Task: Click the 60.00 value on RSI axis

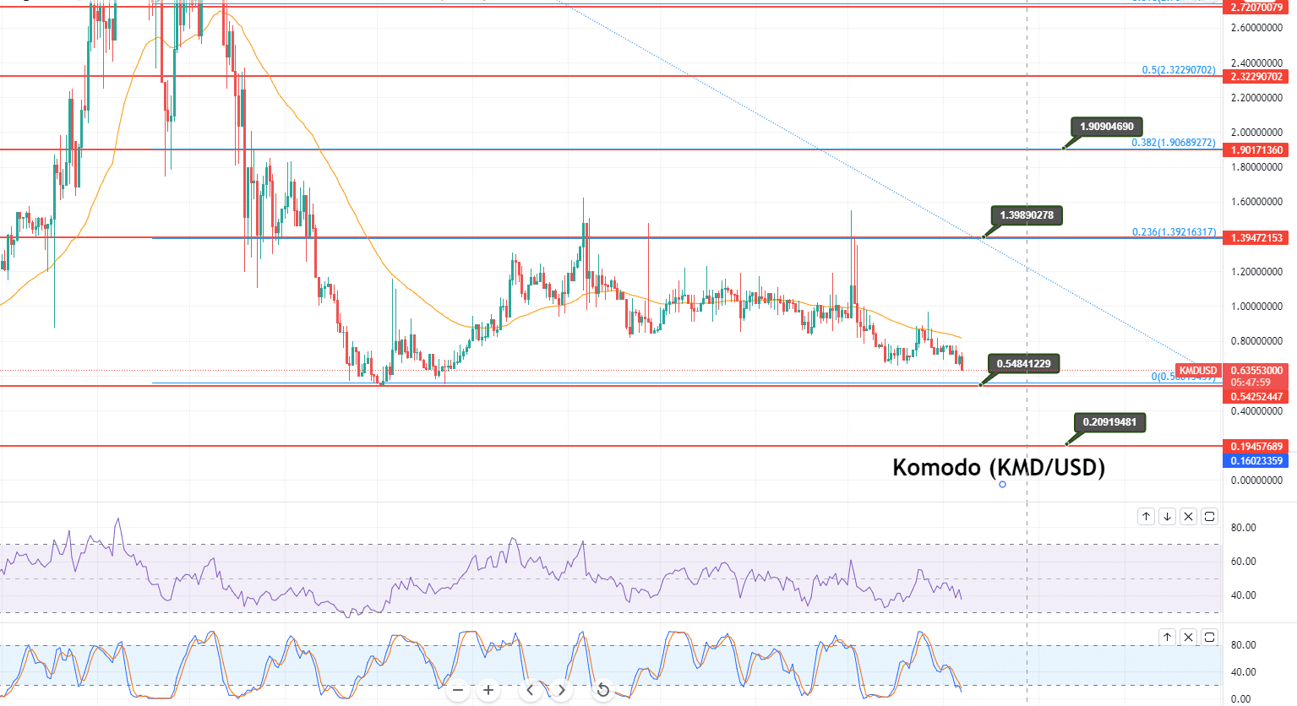Action: pos(1243,562)
